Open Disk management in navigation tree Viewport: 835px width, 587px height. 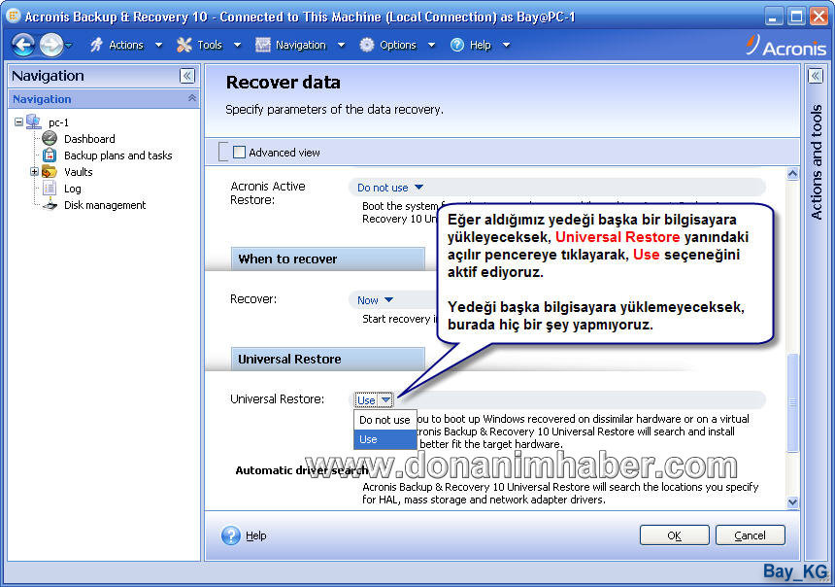[x=105, y=205]
